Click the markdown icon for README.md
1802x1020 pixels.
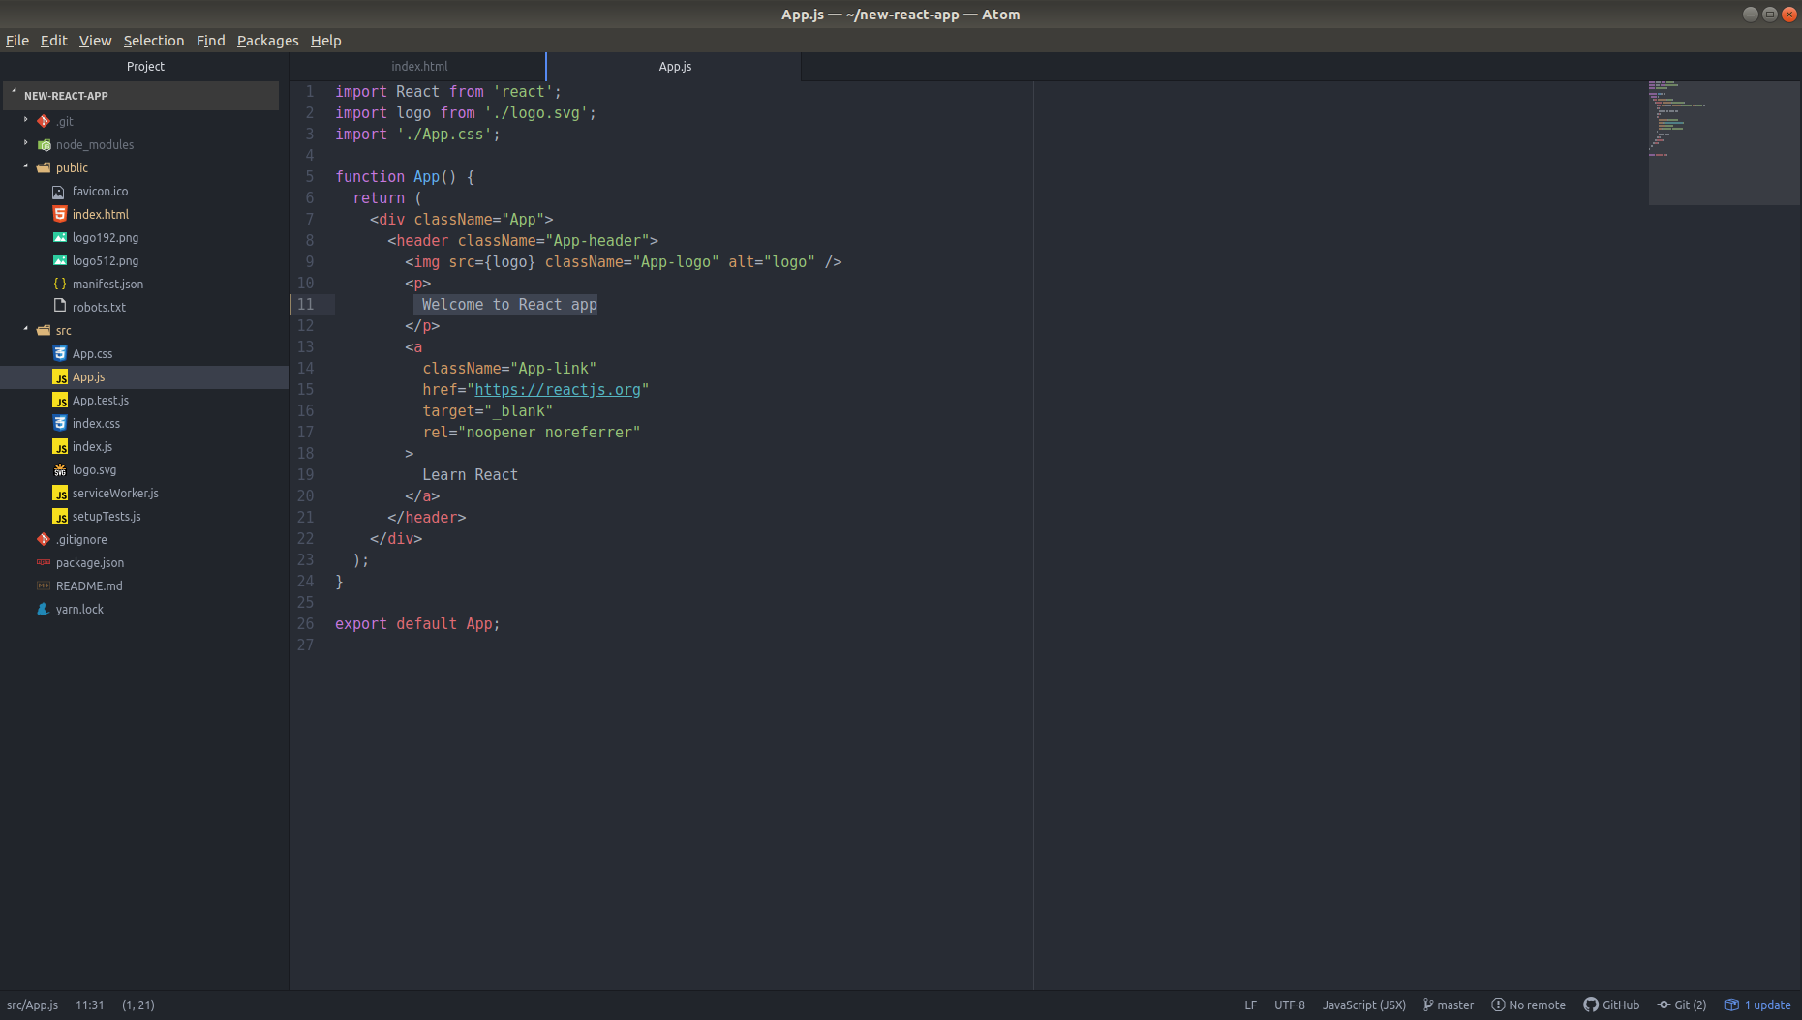click(44, 585)
